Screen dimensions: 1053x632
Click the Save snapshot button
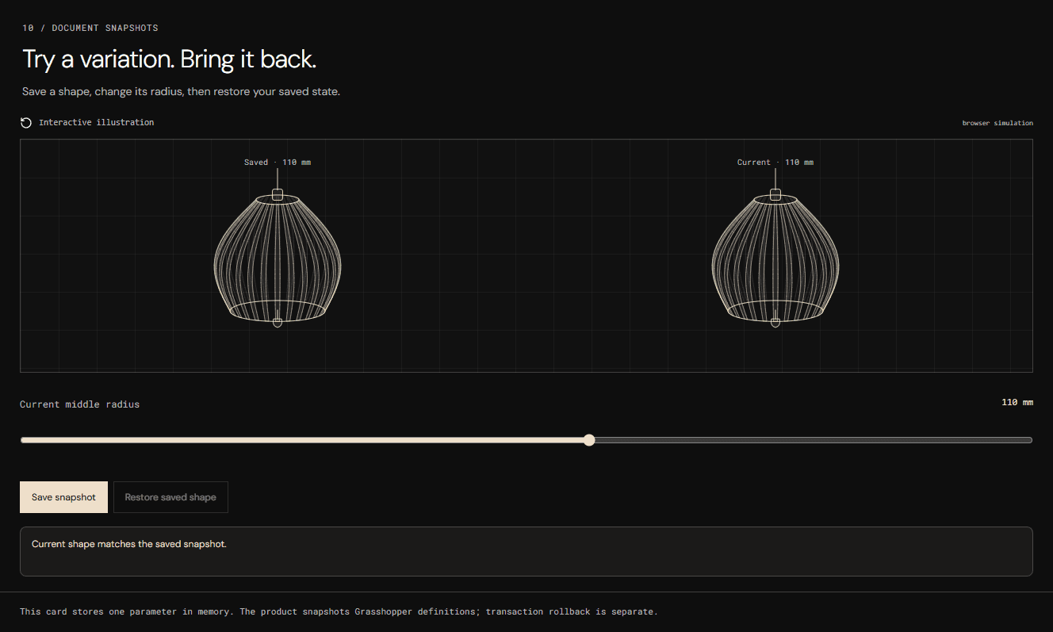(63, 497)
